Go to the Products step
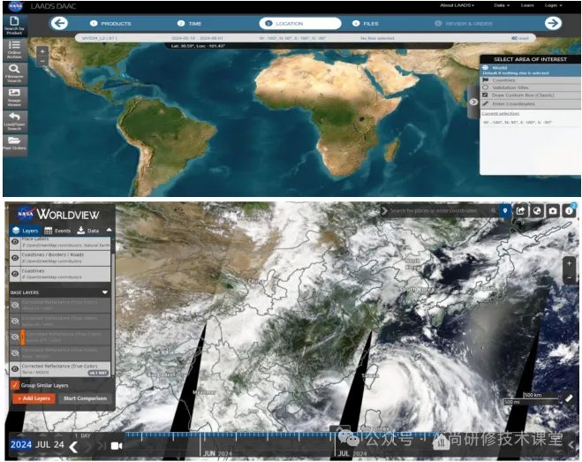This screenshot has width=582, height=462. [110, 23]
